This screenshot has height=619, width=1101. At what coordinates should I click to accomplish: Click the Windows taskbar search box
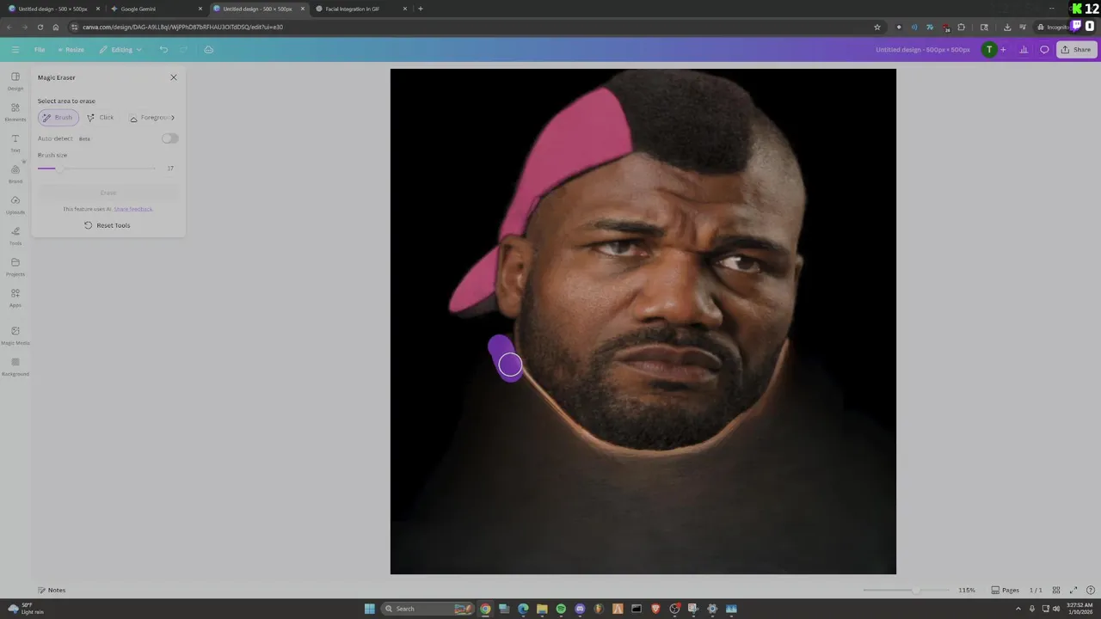tap(427, 609)
